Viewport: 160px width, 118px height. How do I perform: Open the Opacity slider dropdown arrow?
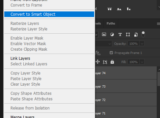(x=142, y=44)
